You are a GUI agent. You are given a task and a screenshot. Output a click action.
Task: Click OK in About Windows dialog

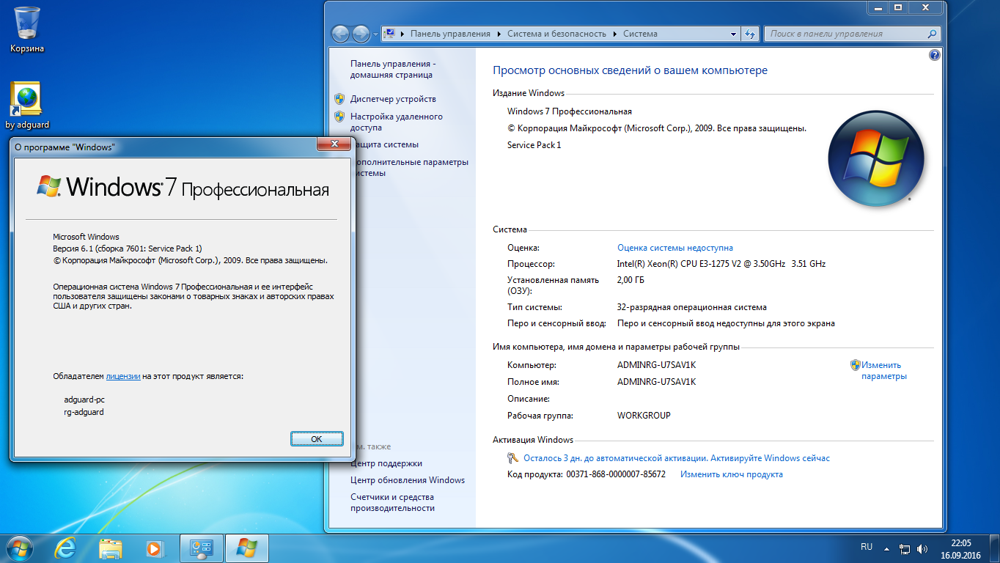pyautogui.click(x=317, y=438)
